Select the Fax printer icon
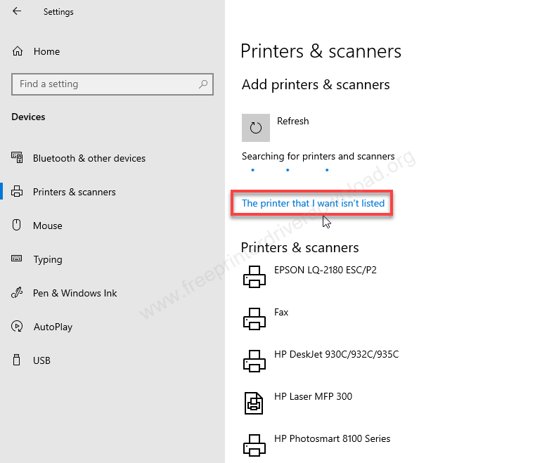The height and width of the screenshot is (463, 535). click(254, 319)
